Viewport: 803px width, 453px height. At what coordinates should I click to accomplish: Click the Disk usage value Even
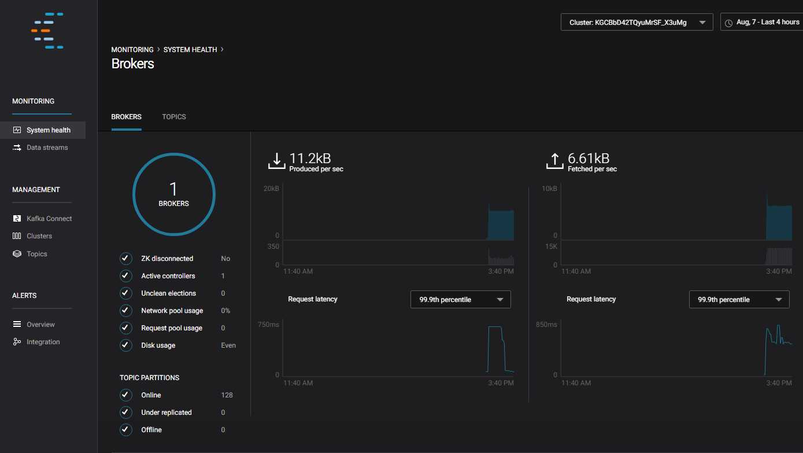tap(228, 345)
